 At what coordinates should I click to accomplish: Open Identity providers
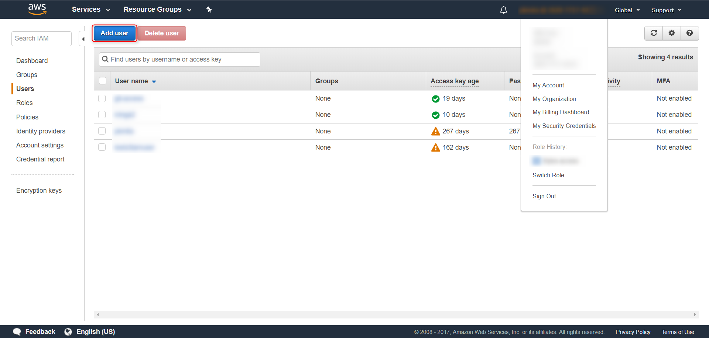41,131
